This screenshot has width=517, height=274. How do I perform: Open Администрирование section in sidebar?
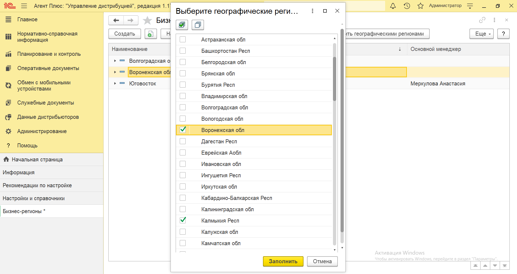42,131
